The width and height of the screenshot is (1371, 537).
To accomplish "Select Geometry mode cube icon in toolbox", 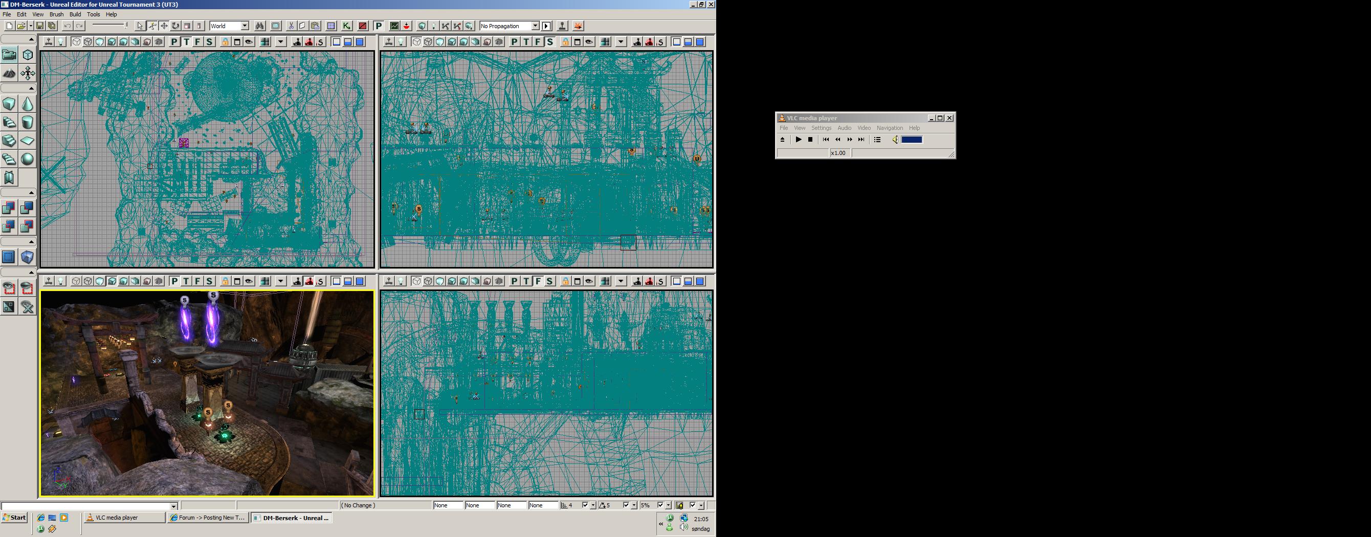I will pyautogui.click(x=27, y=55).
